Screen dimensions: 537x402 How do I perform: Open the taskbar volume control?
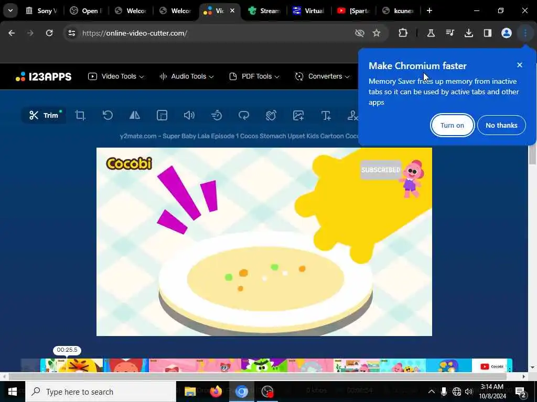pyautogui.click(x=469, y=392)
